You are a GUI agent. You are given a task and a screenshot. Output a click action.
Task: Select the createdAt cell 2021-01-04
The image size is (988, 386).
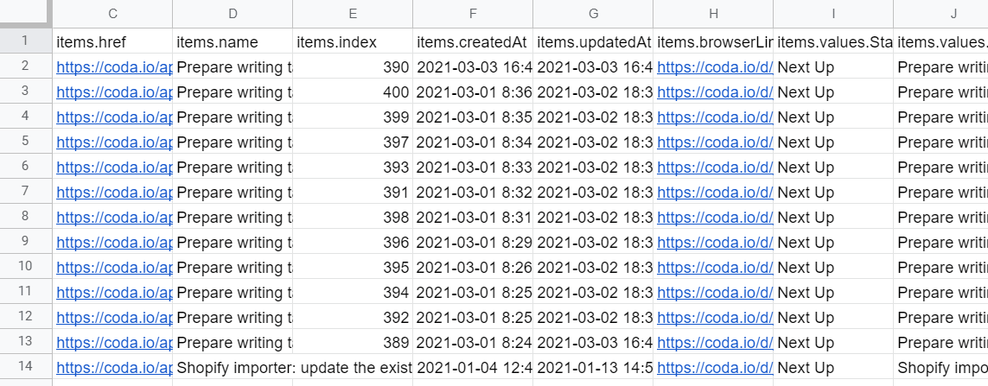point(473,368)
